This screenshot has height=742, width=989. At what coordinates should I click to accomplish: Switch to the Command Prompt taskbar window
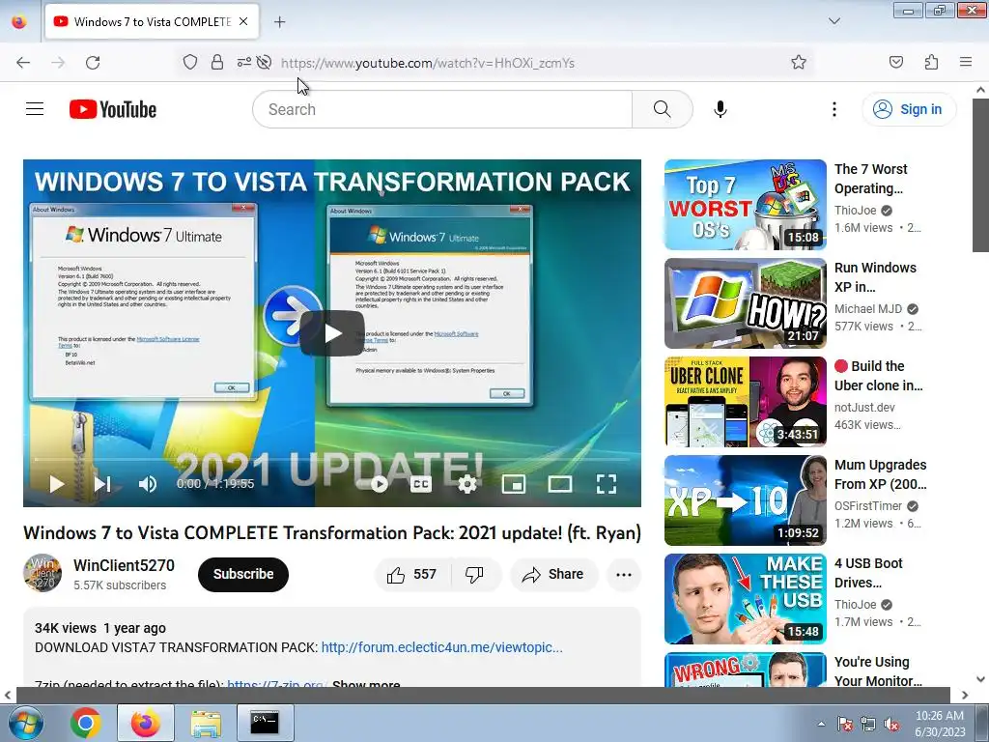(265, 723)
